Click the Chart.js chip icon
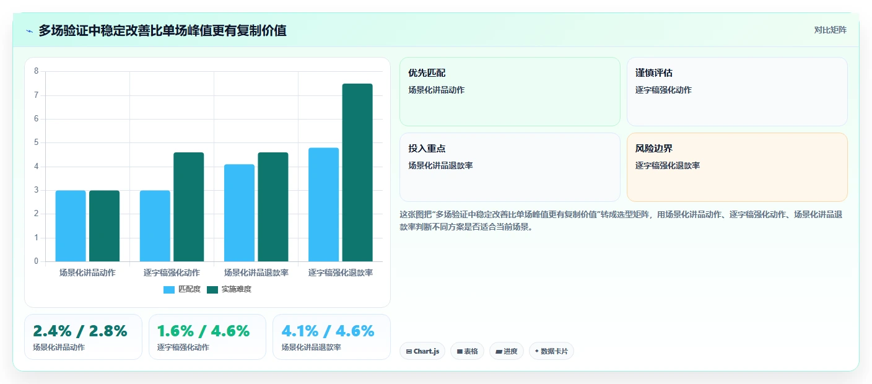The height and width of the screenshot is (384, 872). [x=409, y=351]
